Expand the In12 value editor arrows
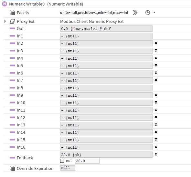This screenshot has height=177, width=191. pos(156,117)
